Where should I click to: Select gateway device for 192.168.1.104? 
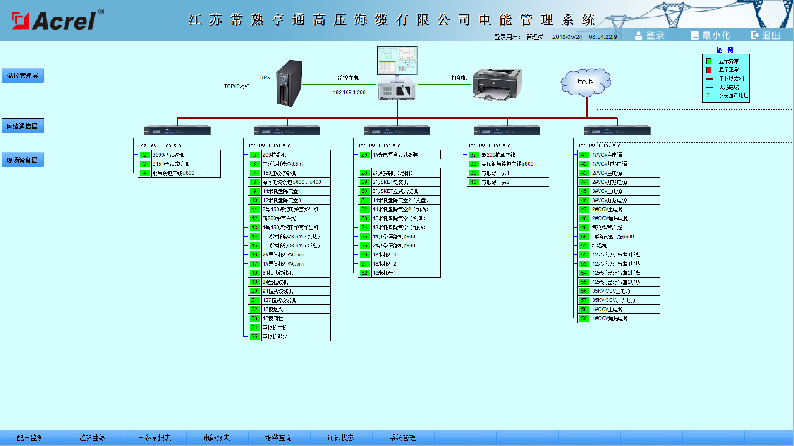(x=617, y=130)
